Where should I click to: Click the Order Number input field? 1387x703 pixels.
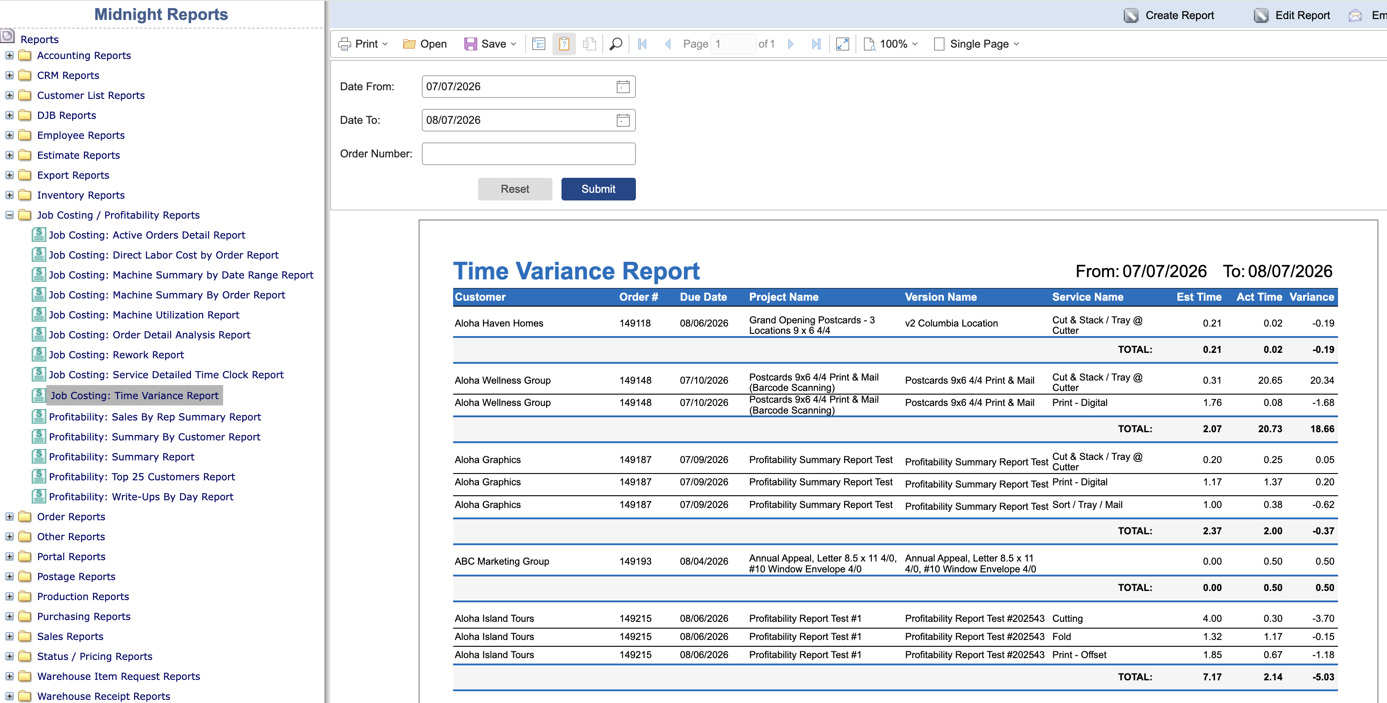pos(528,154)
